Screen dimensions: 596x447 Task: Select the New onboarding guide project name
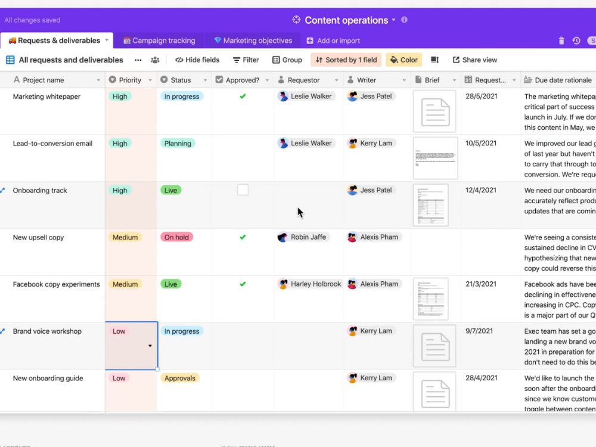pyautogui.click(x=48, y=378)
